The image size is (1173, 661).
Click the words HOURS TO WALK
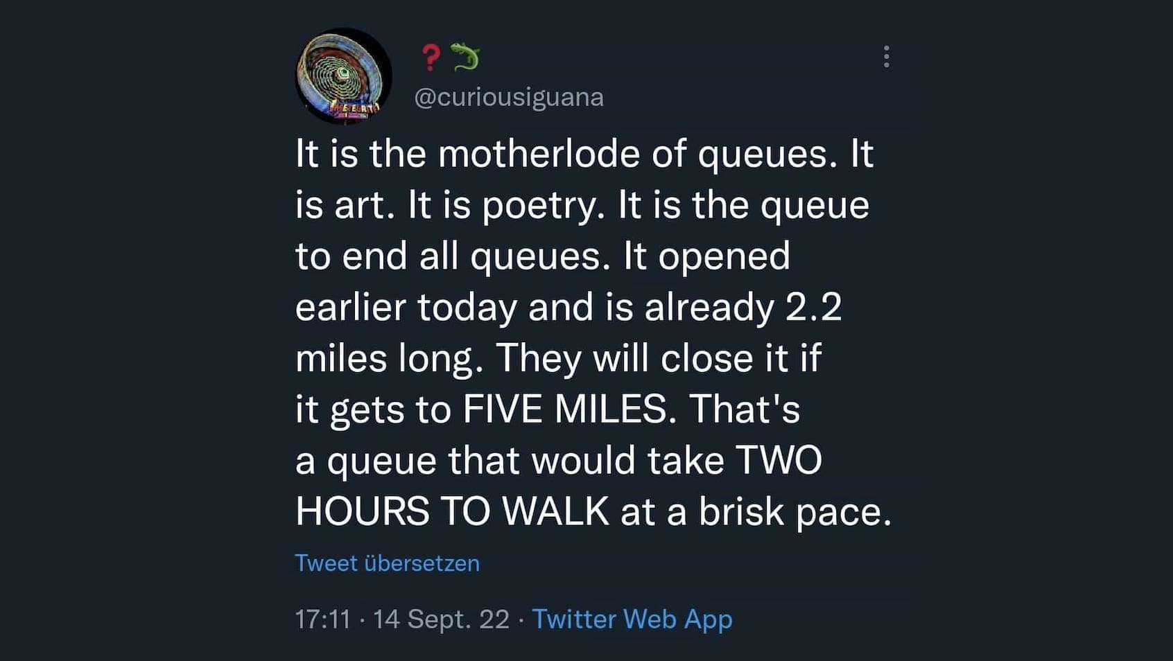452,511
